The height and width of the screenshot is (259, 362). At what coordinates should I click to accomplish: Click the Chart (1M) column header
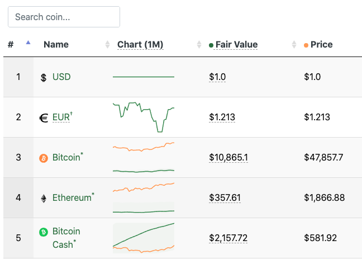click(x=140, y=44)
